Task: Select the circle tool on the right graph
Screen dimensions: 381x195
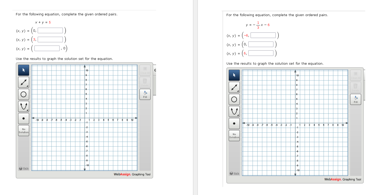Action: [x=234, y=99]
